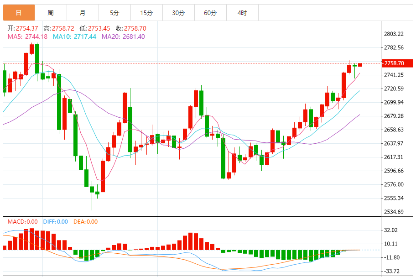The width and height of the screenshot is (416, 277).
Task: Click the MA10 indicator label
Action: click(x=74, y=37)
